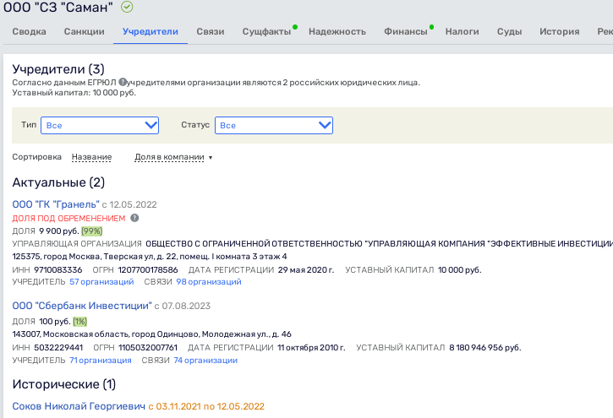613x418 pixels.
Task: Sort by Доля в компании
Action: [169, 157]
